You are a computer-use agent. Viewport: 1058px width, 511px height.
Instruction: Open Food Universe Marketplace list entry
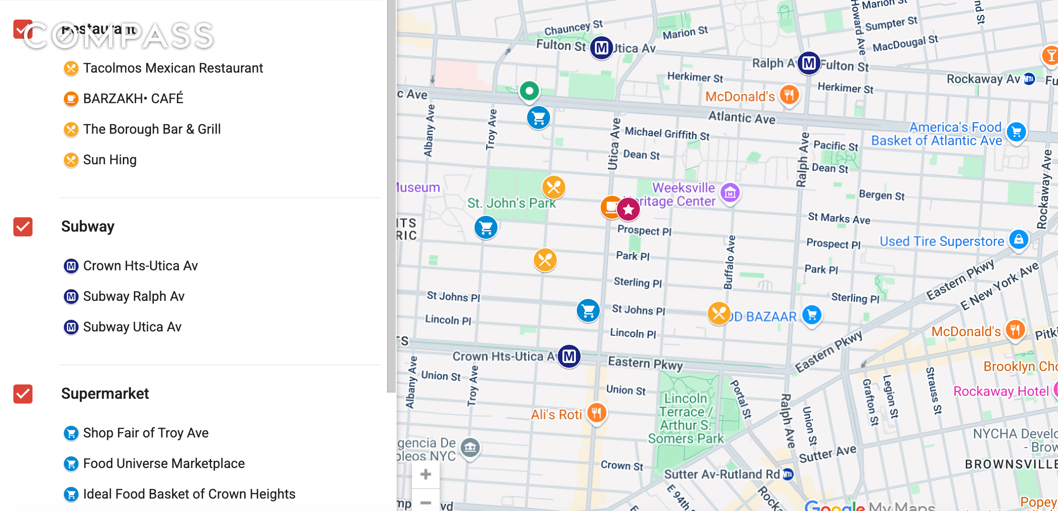pos(163,464)
